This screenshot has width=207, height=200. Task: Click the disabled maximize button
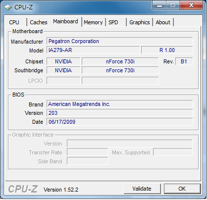173,5
